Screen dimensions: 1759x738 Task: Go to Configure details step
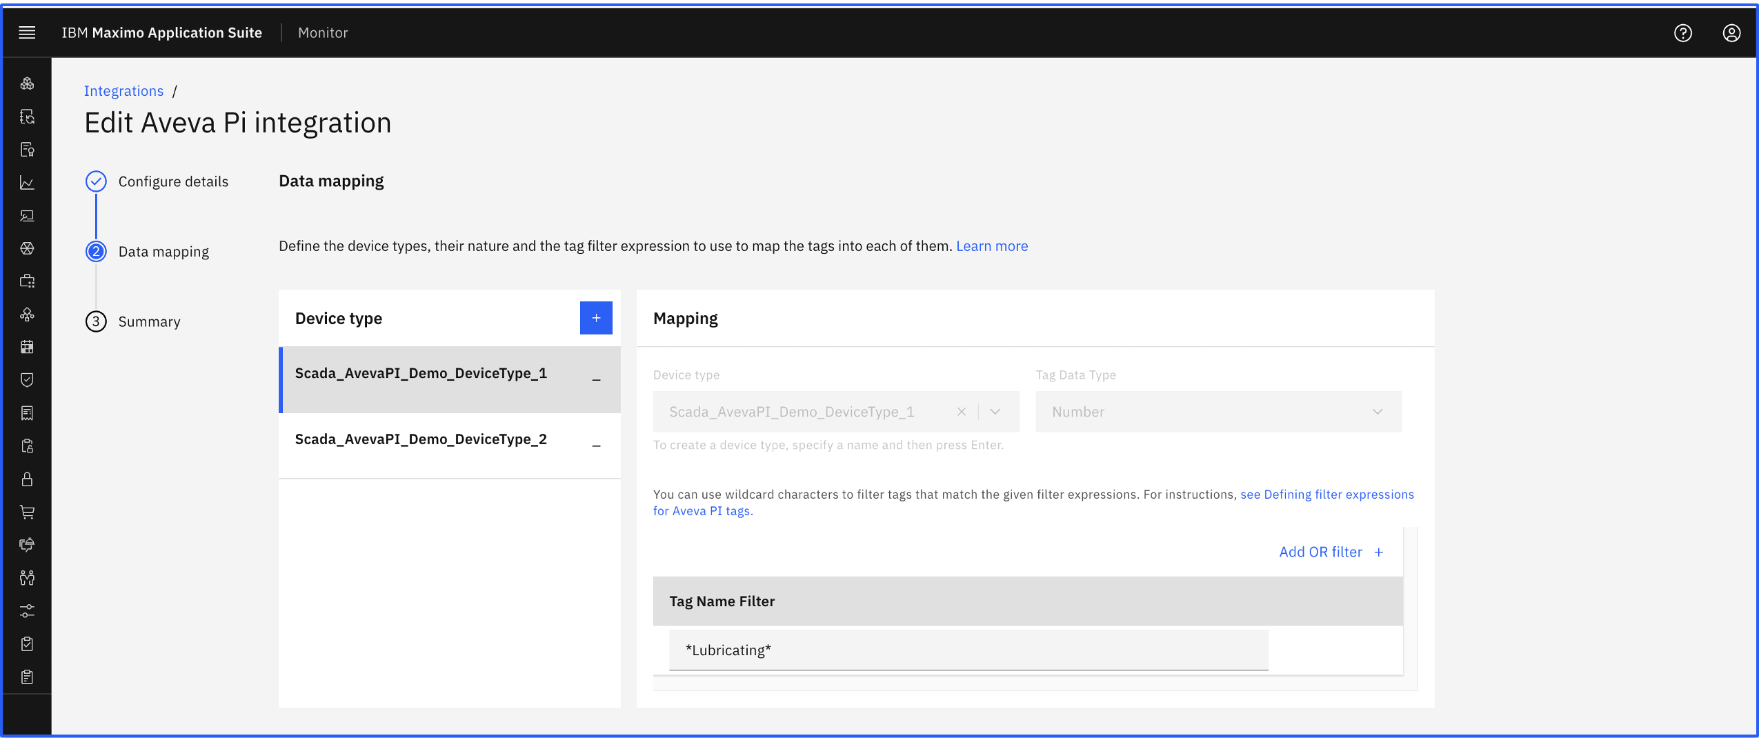(x=157, y=181)
